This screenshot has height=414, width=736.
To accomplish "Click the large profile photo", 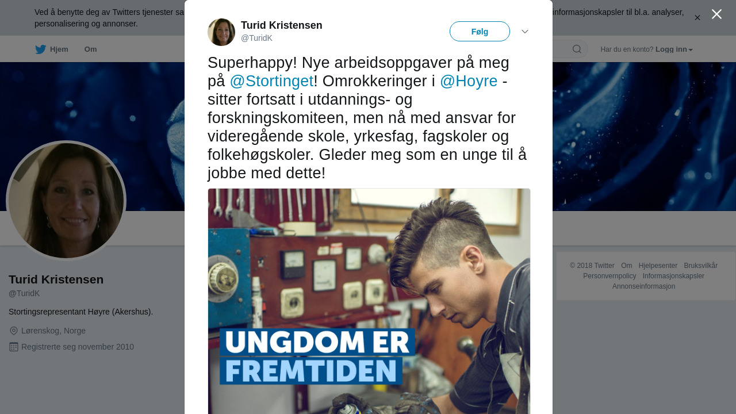I will tap(66, 201).
